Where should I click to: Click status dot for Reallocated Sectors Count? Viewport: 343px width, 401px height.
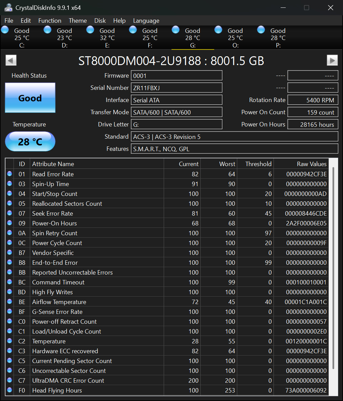[x=10, y=203]
